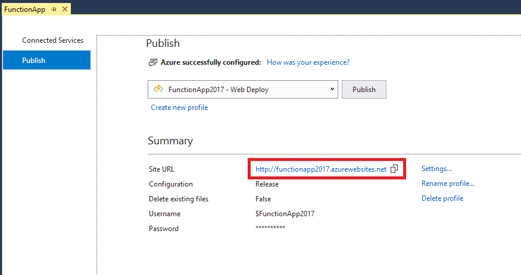Click the 'Username' label
Screen dimensions: 521x275
(164, 214)
